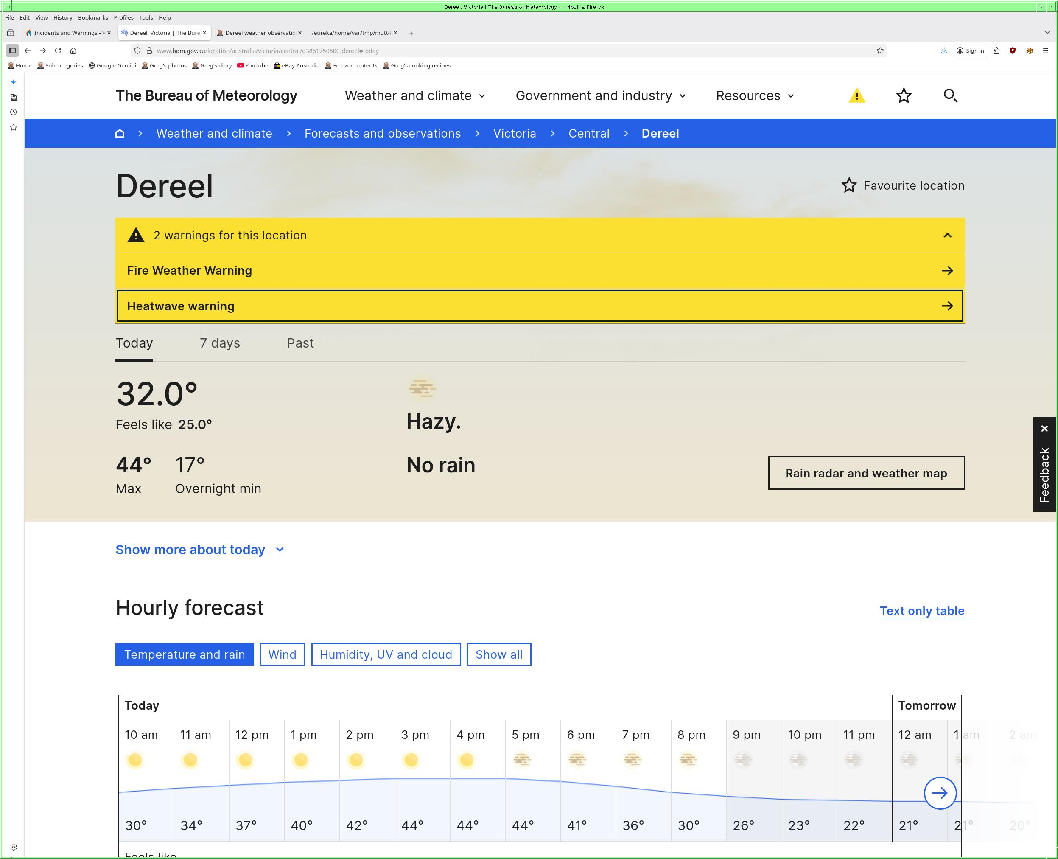
Task: Click the home icon in breadcrumb bar
Action: pyautogui.click(x=120, y=134)
